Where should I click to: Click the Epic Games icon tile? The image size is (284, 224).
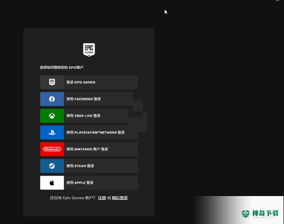[52, 82]
